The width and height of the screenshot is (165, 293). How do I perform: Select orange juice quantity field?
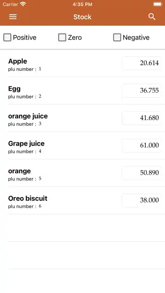pos(142,118)
